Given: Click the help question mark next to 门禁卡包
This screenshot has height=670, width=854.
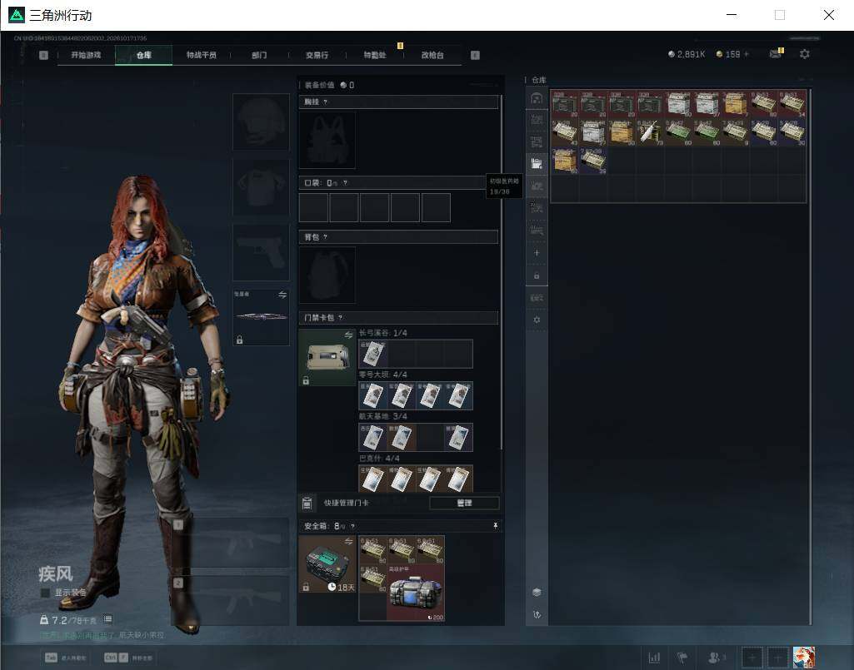Looking at the screenshot, I should point(341,317).
